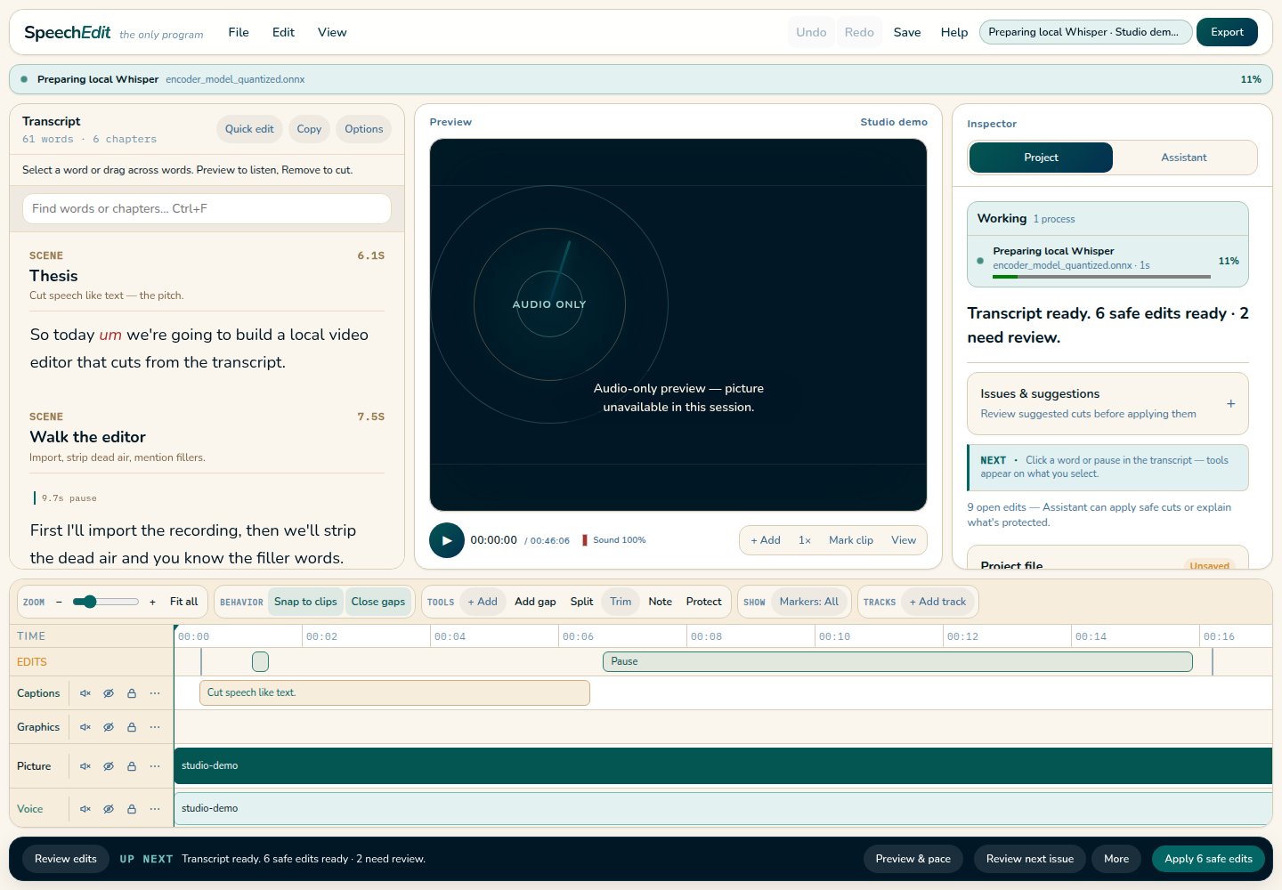Lock the Graphics track

(132, 727)
